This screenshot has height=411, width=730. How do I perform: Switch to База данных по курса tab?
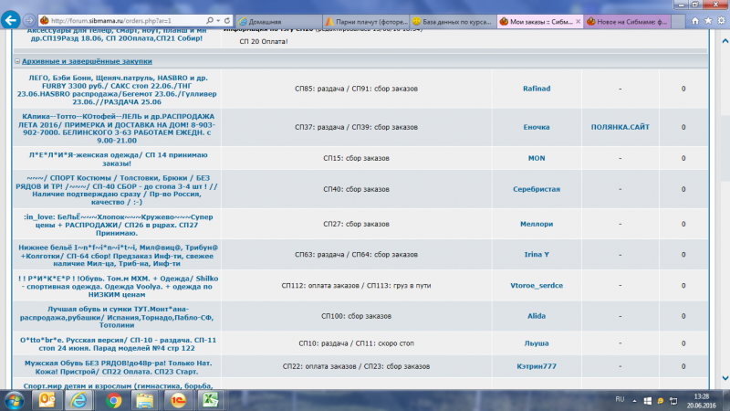[453, 21]
